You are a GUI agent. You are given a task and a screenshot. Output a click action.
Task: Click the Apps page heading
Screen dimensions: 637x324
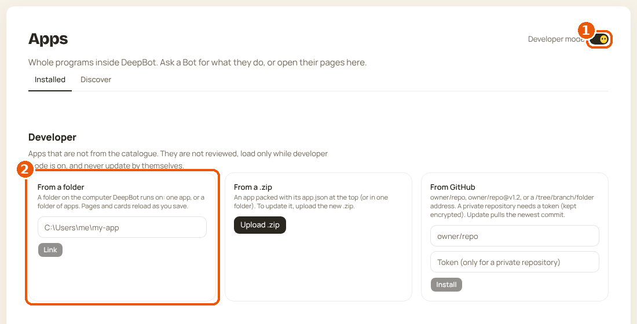[48, 39]
